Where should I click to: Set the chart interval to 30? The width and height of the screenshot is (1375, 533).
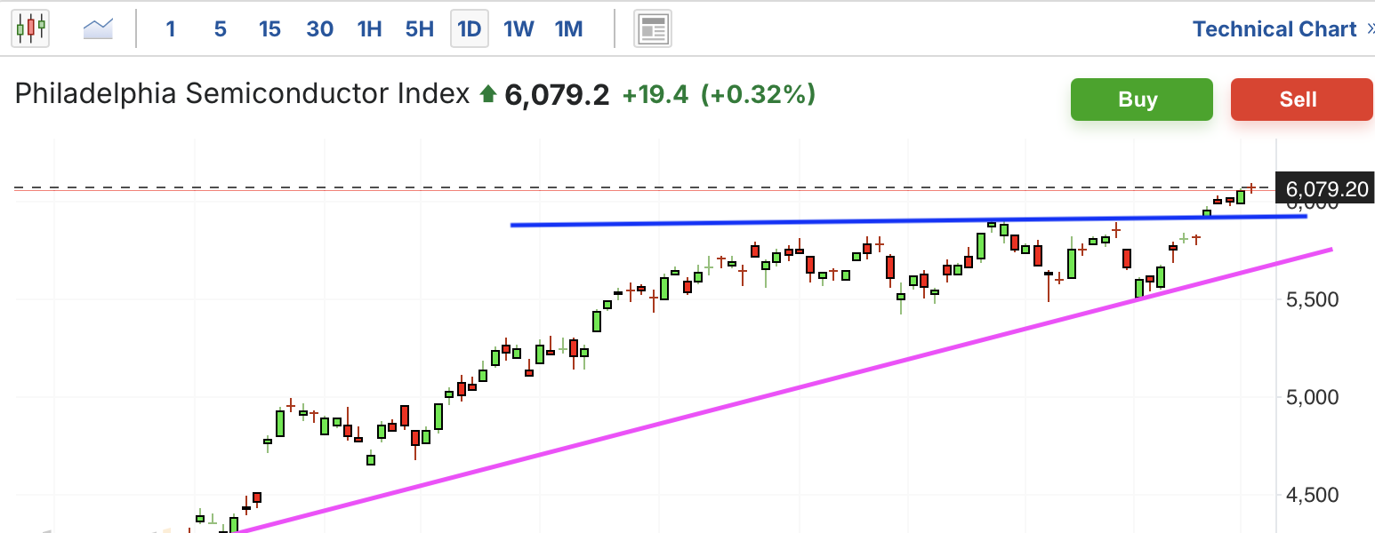point(319,29)
